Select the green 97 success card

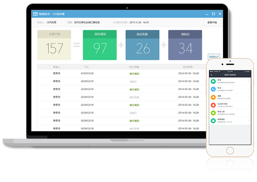pos(100,45)
